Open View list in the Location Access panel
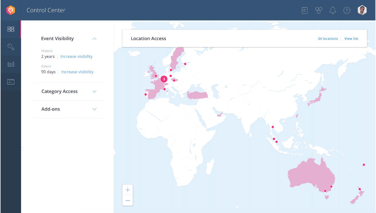376x213 pixels. click(351, 39)
